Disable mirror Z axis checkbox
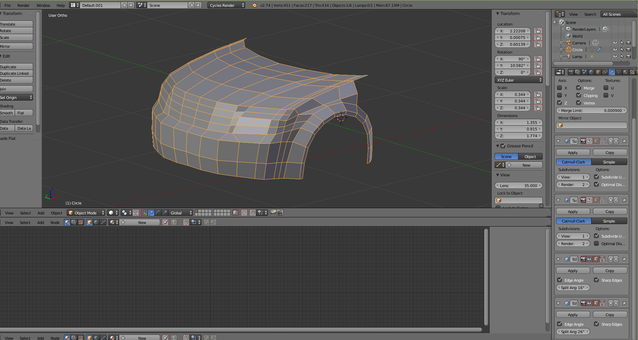638x340 pixels. coord(559,103)
